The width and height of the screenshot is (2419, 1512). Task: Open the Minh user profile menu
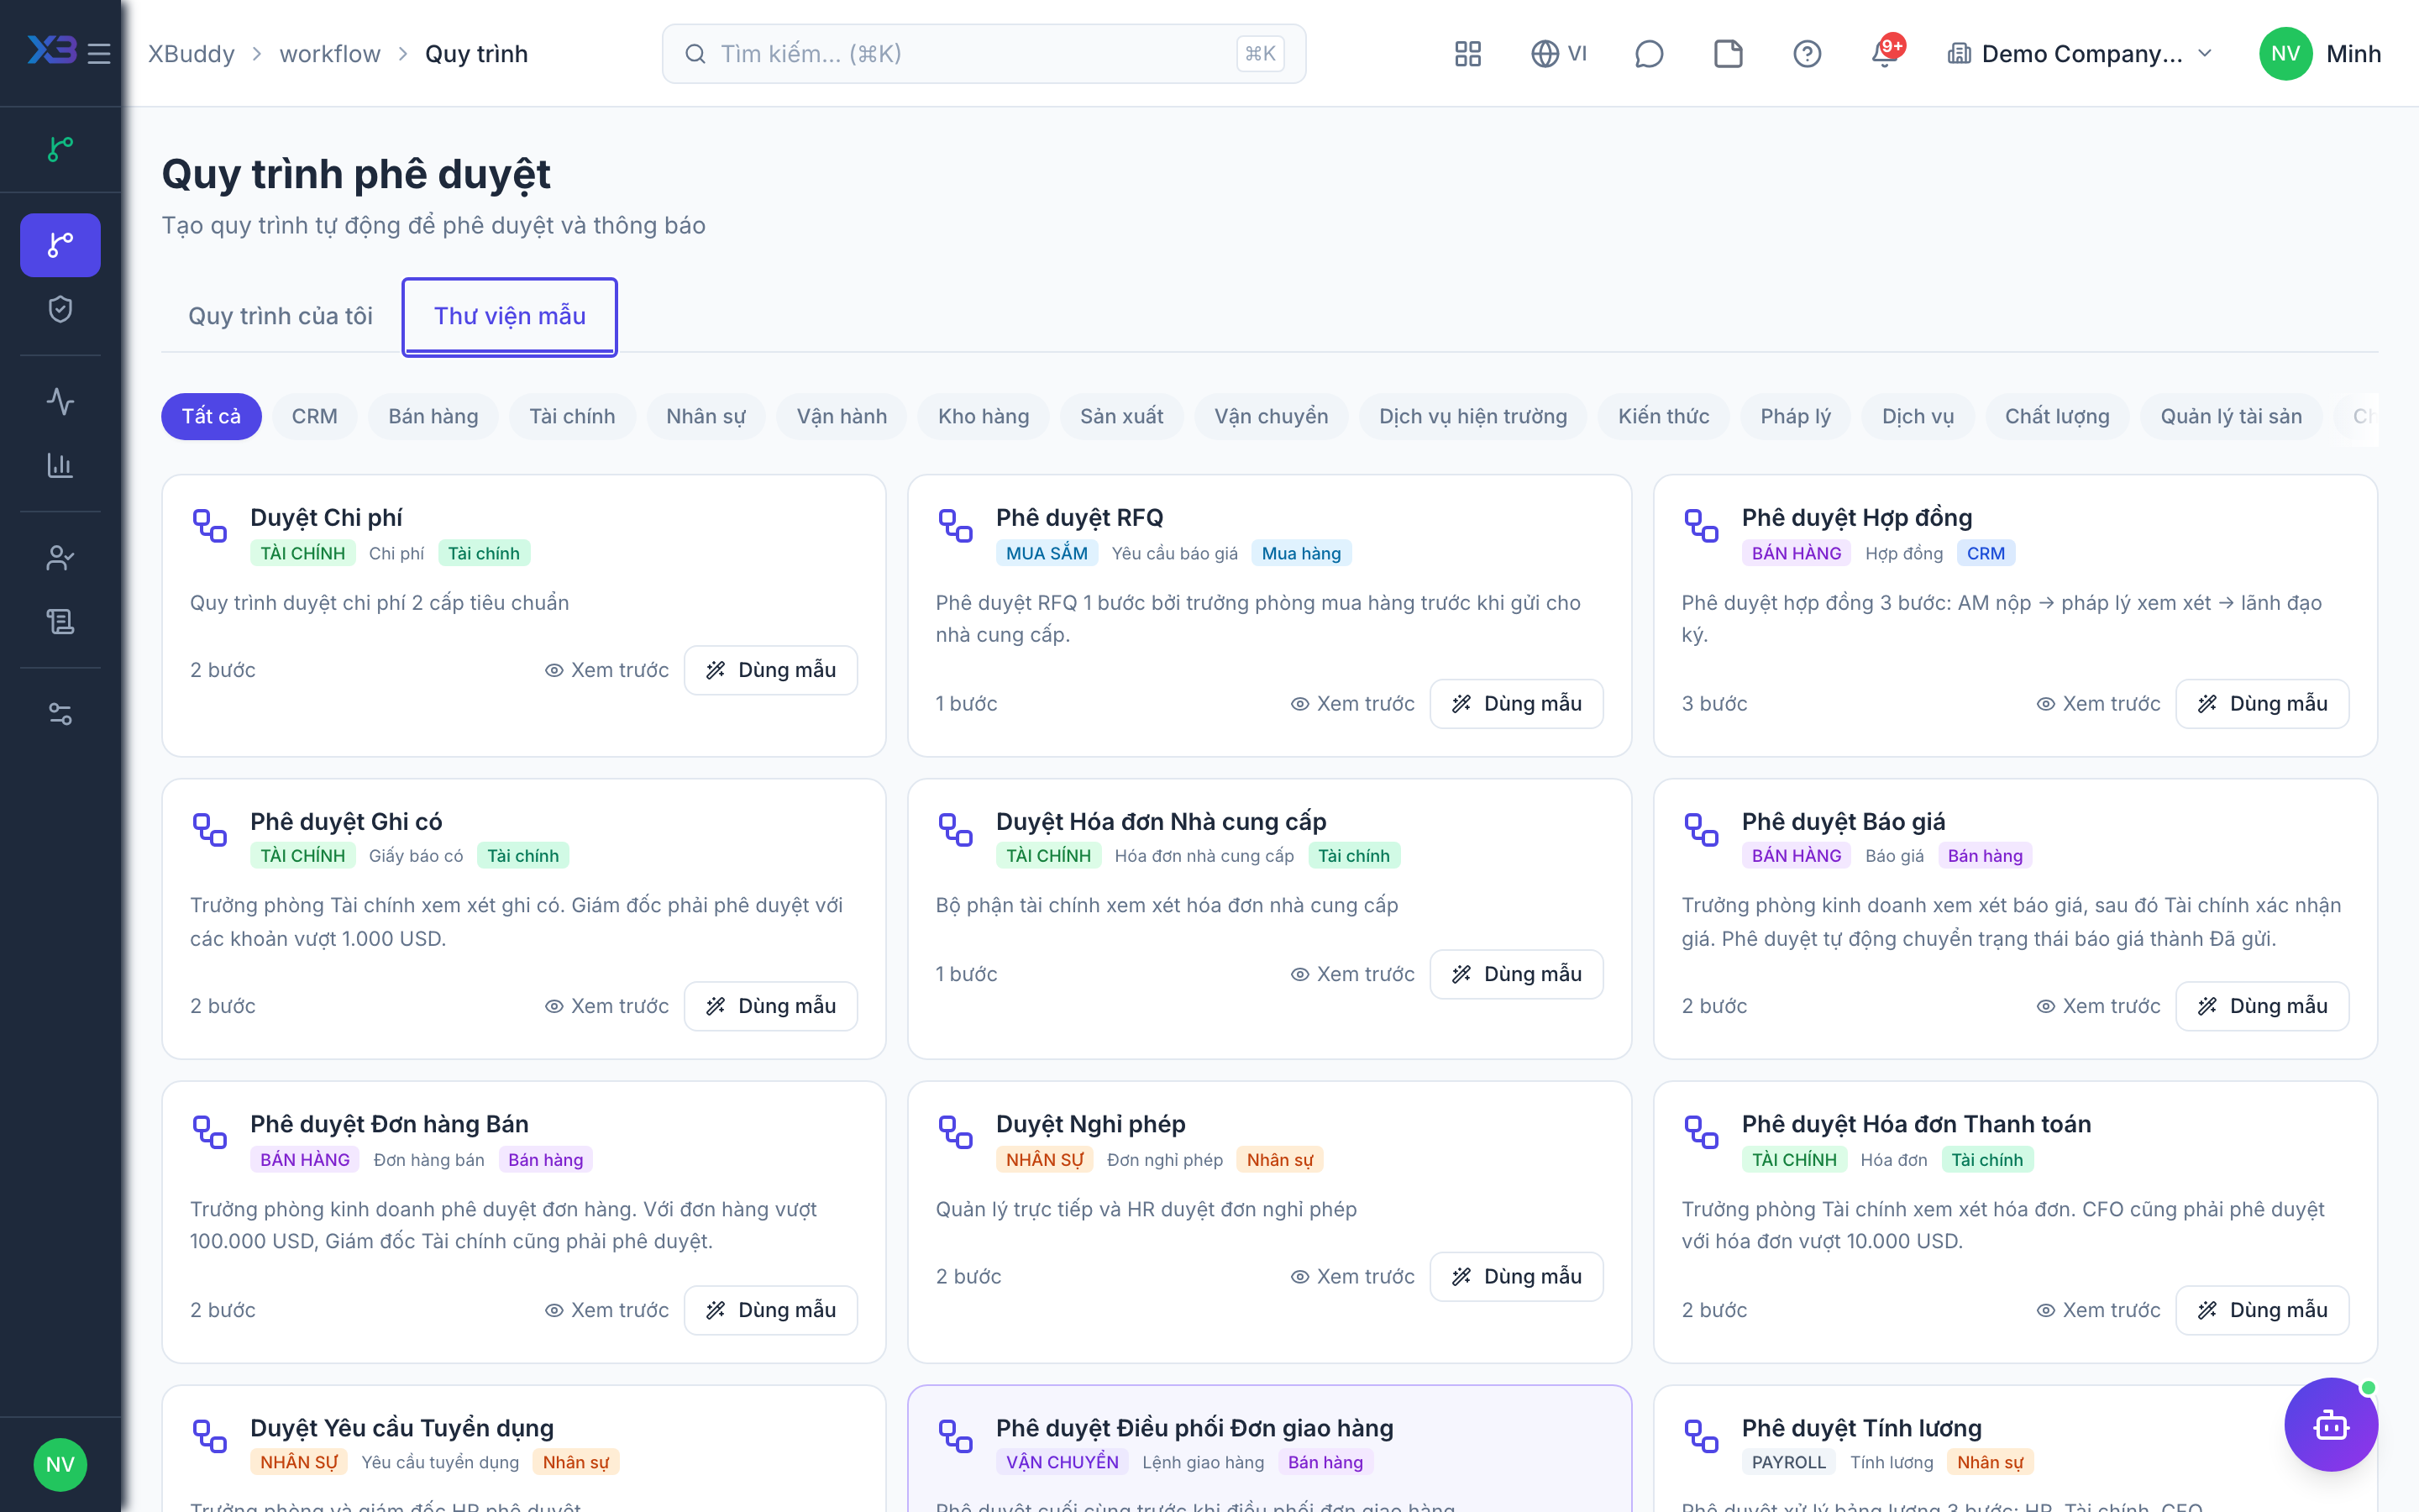pyautogui.click(x=2320, y=53)
